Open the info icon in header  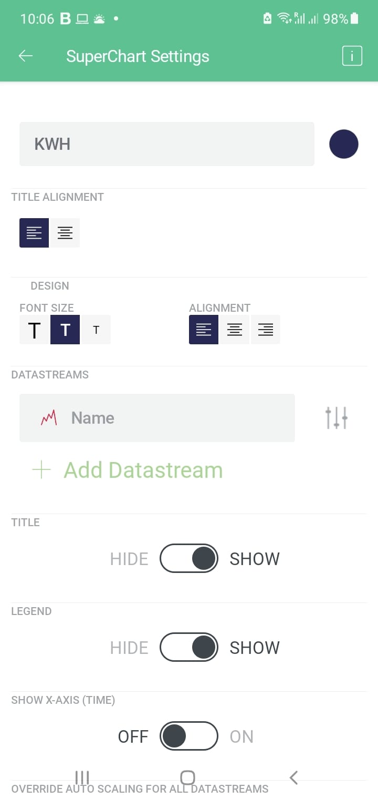coord(352,56)
